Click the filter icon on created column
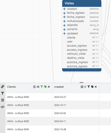The image size is (111, 133). click(x=89, y=87)
